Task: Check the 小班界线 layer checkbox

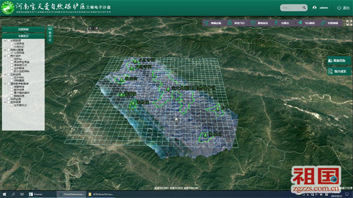Action: point(12,43)
